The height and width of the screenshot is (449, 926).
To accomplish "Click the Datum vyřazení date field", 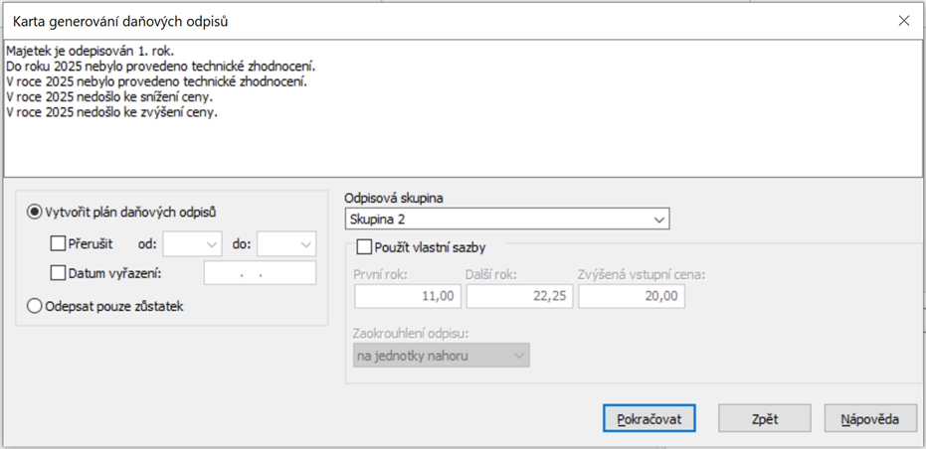I will (260, 273).
